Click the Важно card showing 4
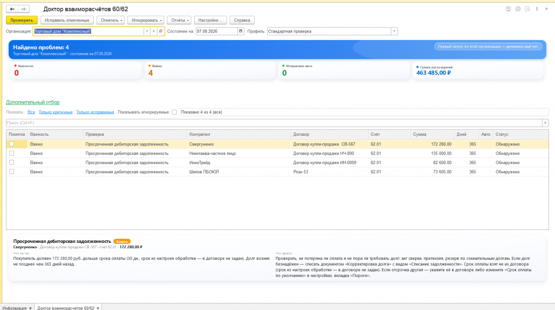This screenshot has width=555, height=310. point(210,70)
